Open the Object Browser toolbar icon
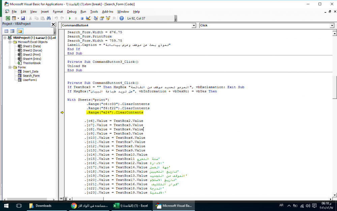Image resolution: width=337 pixels, height=211 pixels. point(108,18)
